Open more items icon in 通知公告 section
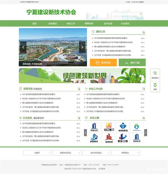This screenshot has width=168, height=174. 143,32
